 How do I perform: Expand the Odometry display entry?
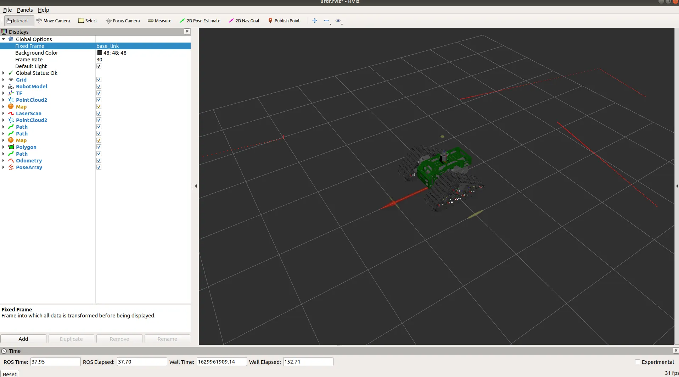4,161
